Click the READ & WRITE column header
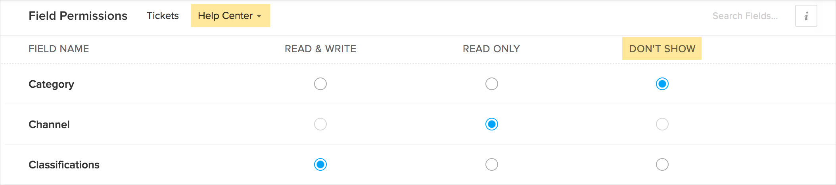 (320, 49)
